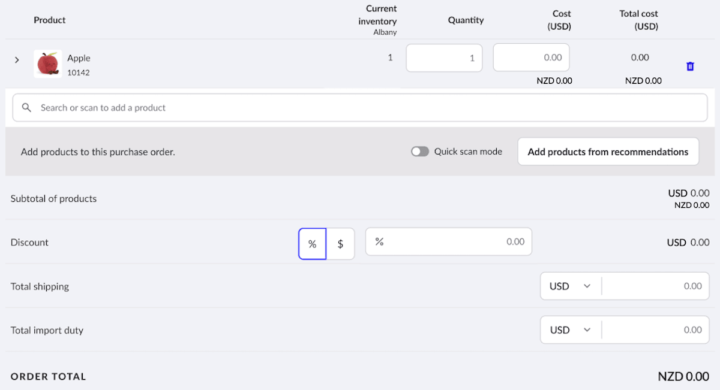Edit the discount amount field

point(448,241)
